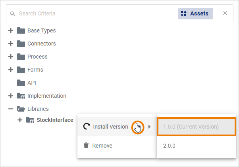This screenshot has width=239, height=167.
Task: Click the StockInterface library icon
Action: [x=30, y=120]
